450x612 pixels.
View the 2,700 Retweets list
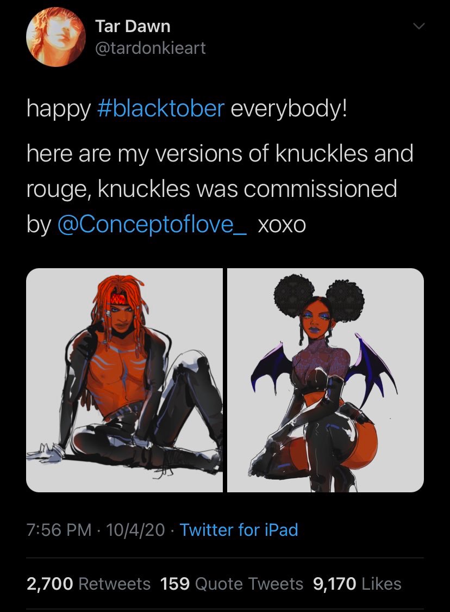point(89,584)
